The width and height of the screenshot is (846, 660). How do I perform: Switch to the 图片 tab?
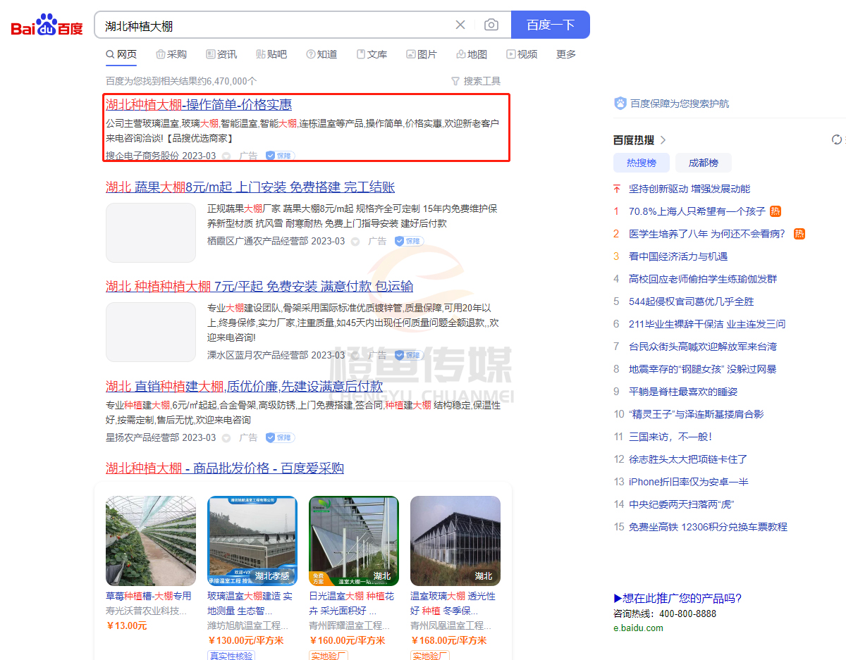pos(422,54)
